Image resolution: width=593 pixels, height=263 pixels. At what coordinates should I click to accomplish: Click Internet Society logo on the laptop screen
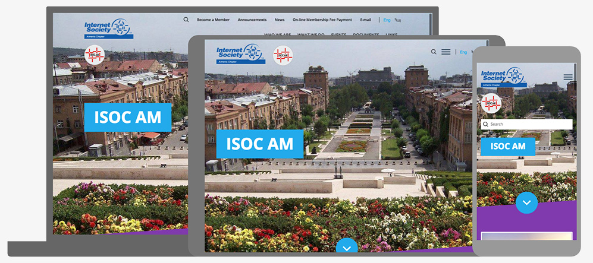click(108, 28)
